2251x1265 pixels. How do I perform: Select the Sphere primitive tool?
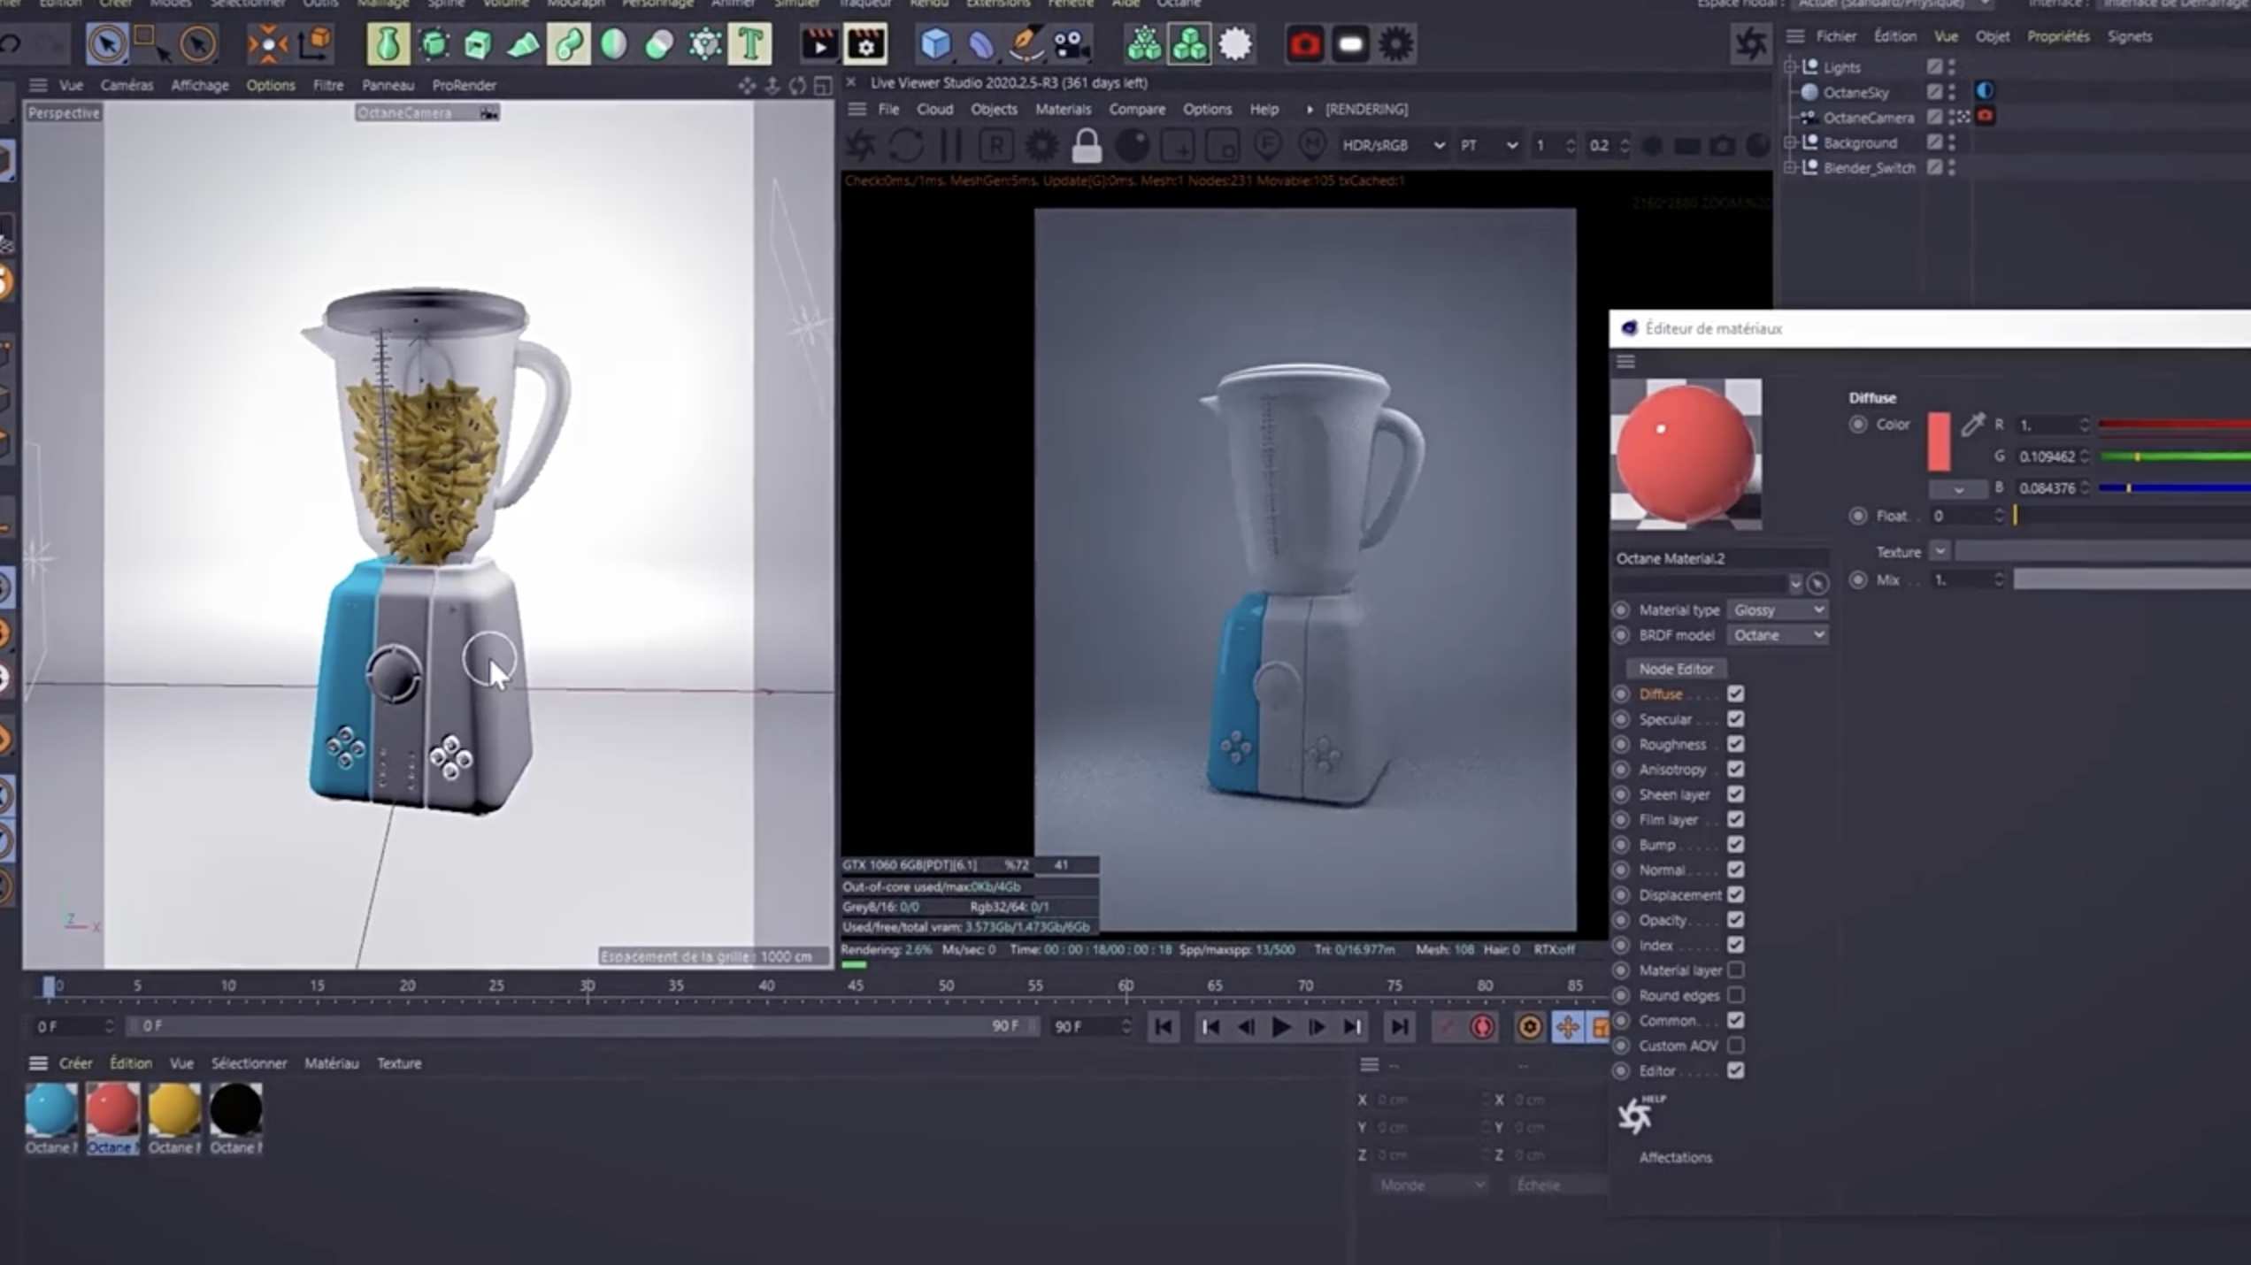click(614, 43)
